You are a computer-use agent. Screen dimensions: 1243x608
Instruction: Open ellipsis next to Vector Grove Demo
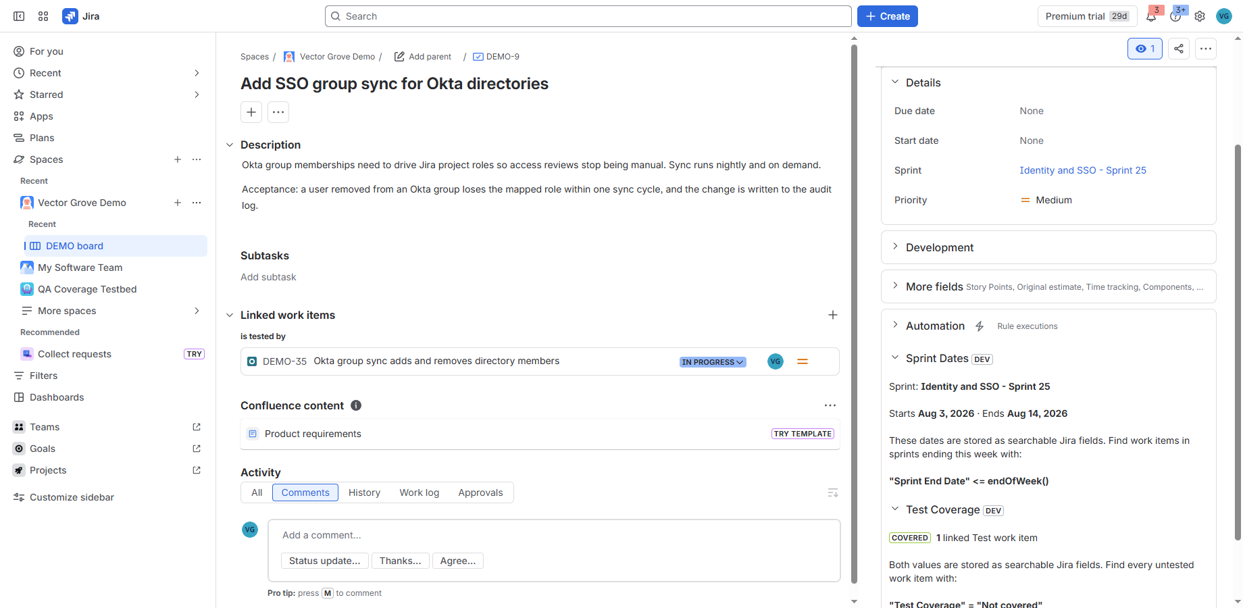tap(197, 203)
